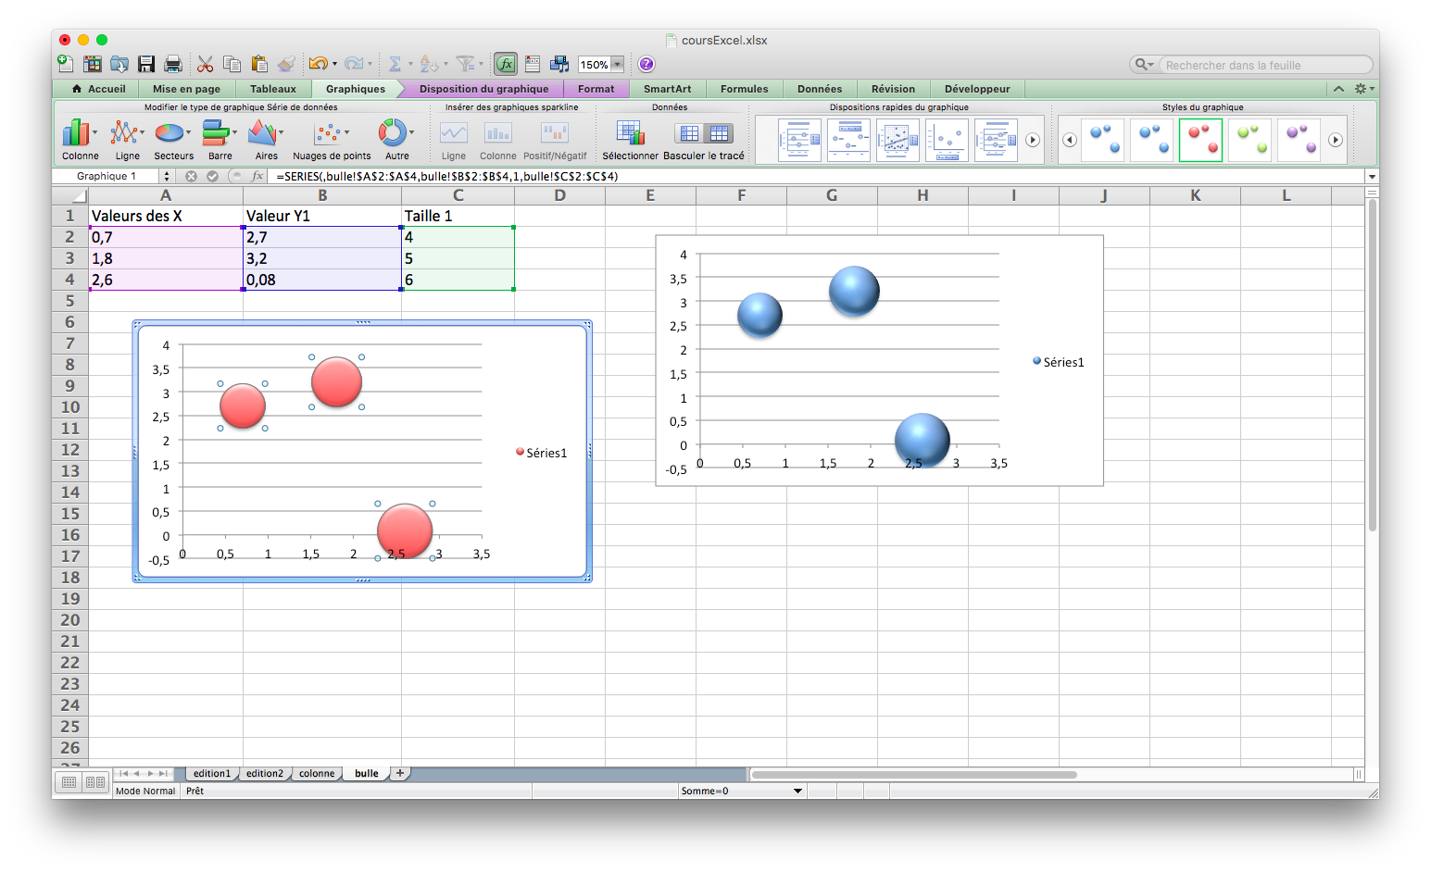Viewport: 1431px width, 873px height.
Task: Click the Print icon in toolbar
Action: (x=173, y=64)
